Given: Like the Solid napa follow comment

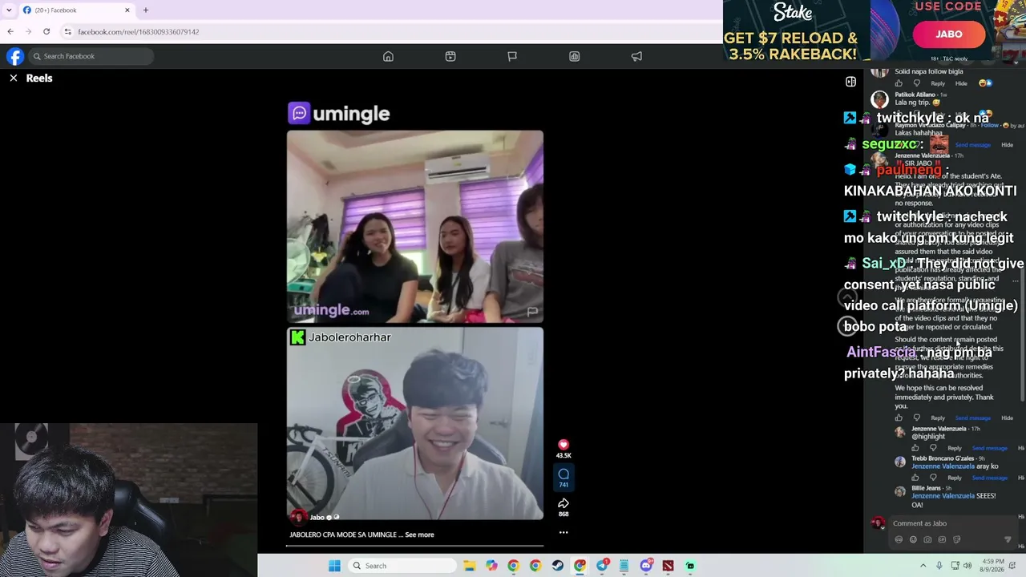Looking at the screenshot, I should point(899,83).
